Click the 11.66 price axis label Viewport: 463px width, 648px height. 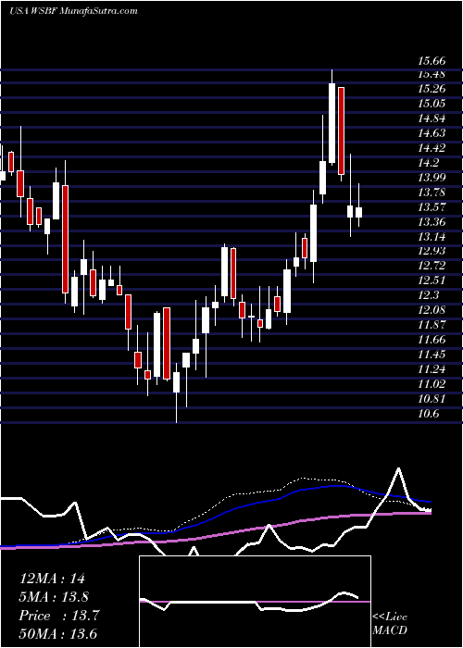pos(432,340)
